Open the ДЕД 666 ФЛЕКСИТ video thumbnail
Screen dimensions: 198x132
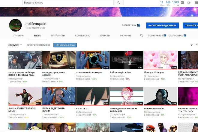188,60
